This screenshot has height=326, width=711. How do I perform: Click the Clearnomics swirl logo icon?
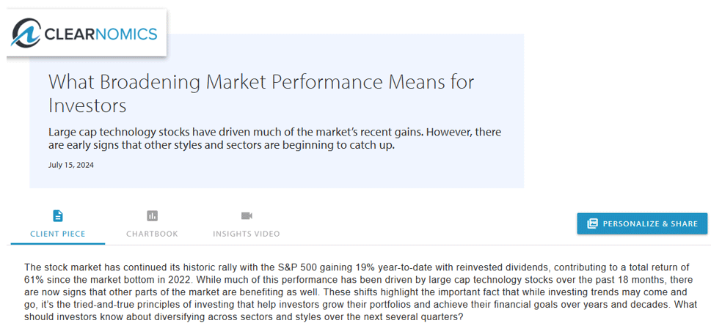click(26, 32)
